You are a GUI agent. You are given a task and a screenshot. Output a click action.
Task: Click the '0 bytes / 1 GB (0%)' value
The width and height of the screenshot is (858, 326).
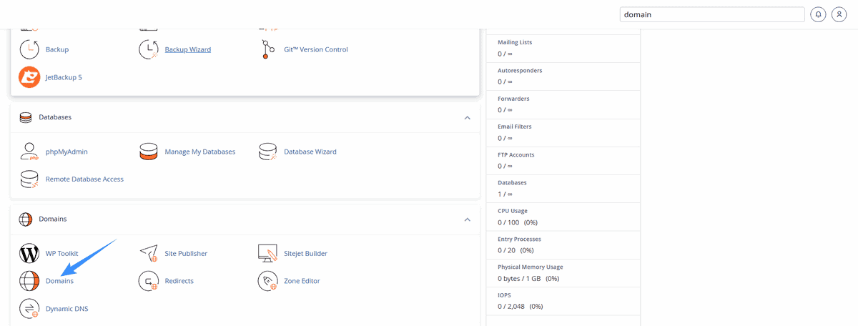coord(528,278)
